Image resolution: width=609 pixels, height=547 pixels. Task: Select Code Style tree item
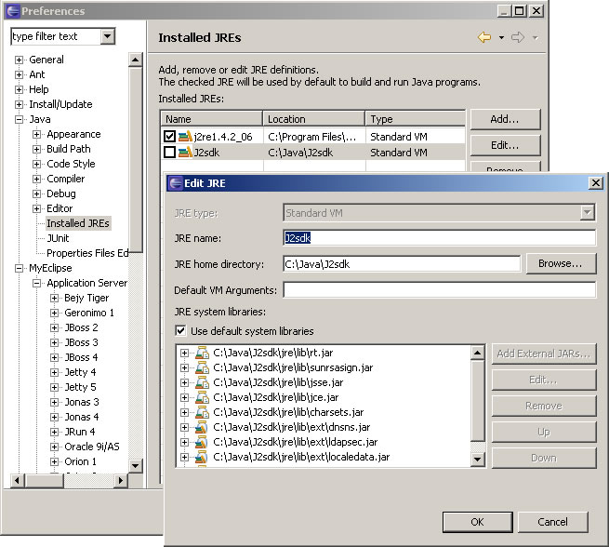[x=71, y=164]
